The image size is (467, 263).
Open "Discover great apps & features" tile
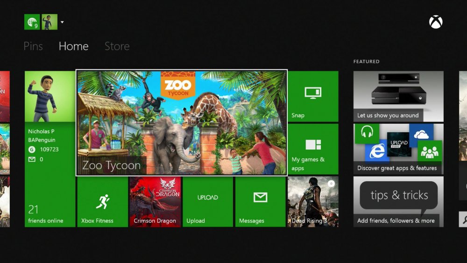398,149
